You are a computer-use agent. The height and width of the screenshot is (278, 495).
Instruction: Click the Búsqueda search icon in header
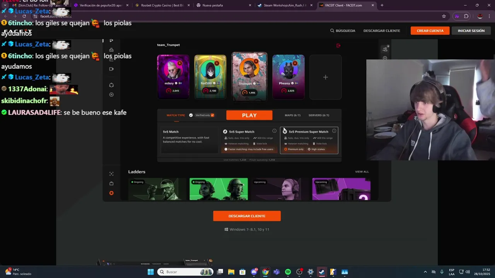click(332, 31)
